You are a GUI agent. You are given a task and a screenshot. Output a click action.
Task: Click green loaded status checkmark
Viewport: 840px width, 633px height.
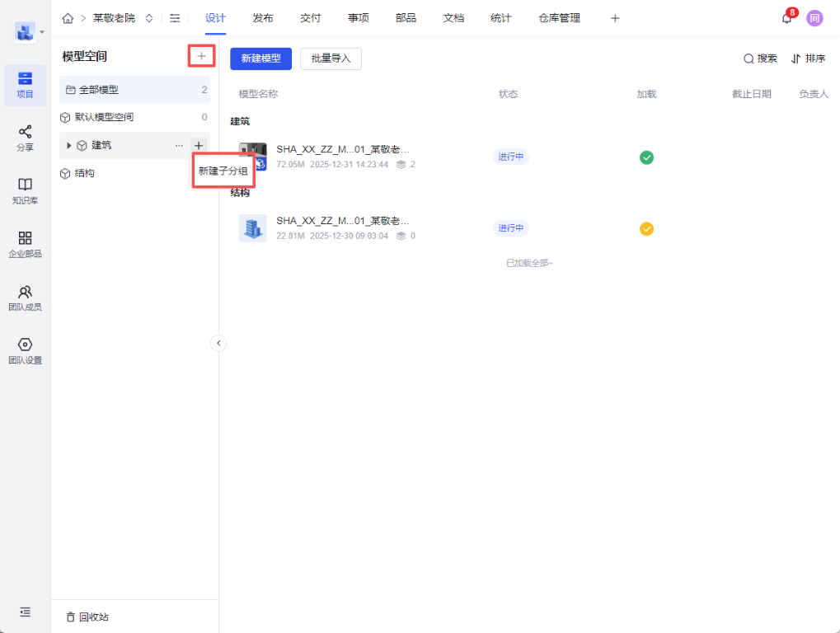(647, 157)
